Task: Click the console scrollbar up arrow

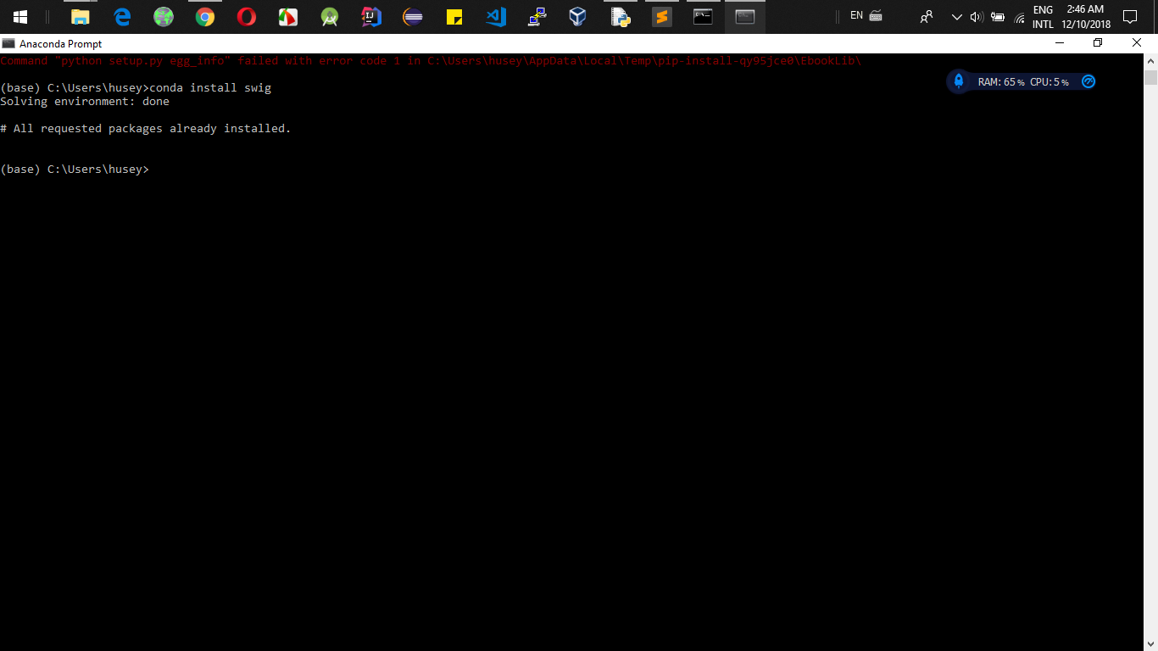Action: pyautogui.click(x=1151, y=60)
